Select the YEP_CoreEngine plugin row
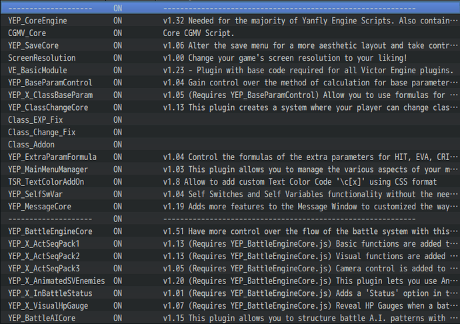 (230, 21)
